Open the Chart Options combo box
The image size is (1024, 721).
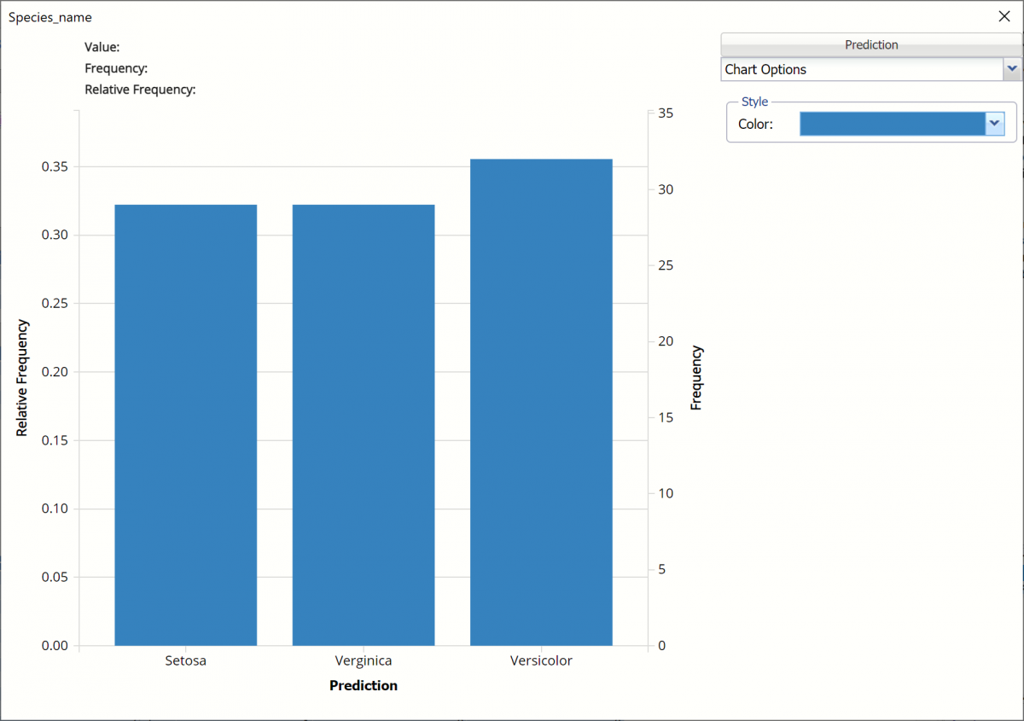862,69
